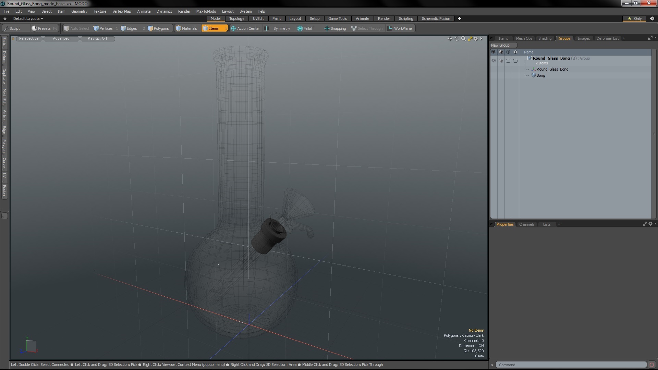Switch to the Topology layout tab
Viewport: 658px width, 370px height.
(236, 18)
